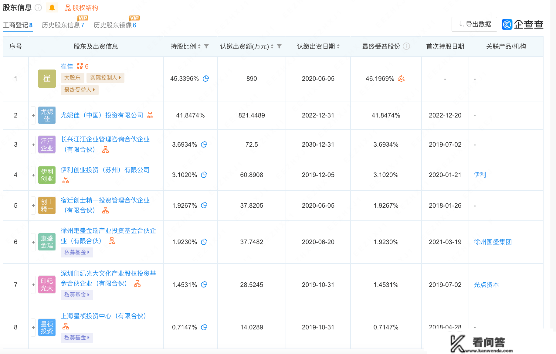Expand the 印纪光大 row with plus button
The height and width of the screenshot is (354, 556).
[x=33, y=285]
